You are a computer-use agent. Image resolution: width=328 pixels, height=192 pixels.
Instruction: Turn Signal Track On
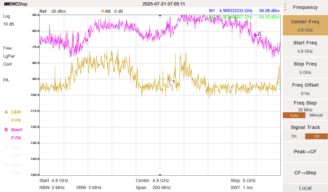294,136
